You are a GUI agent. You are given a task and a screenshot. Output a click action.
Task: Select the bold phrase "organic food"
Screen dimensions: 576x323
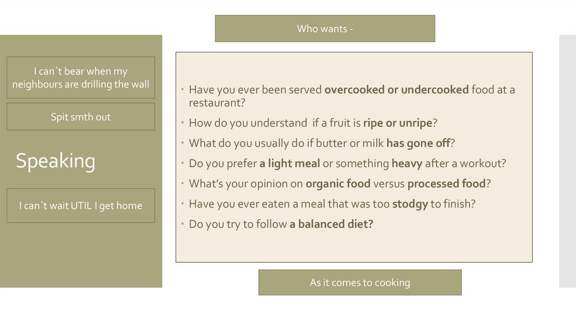337,184
